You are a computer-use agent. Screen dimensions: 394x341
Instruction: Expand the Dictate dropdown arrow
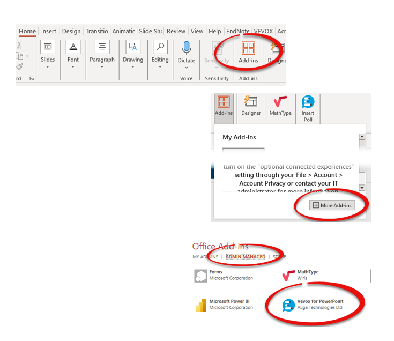point(187,68)
